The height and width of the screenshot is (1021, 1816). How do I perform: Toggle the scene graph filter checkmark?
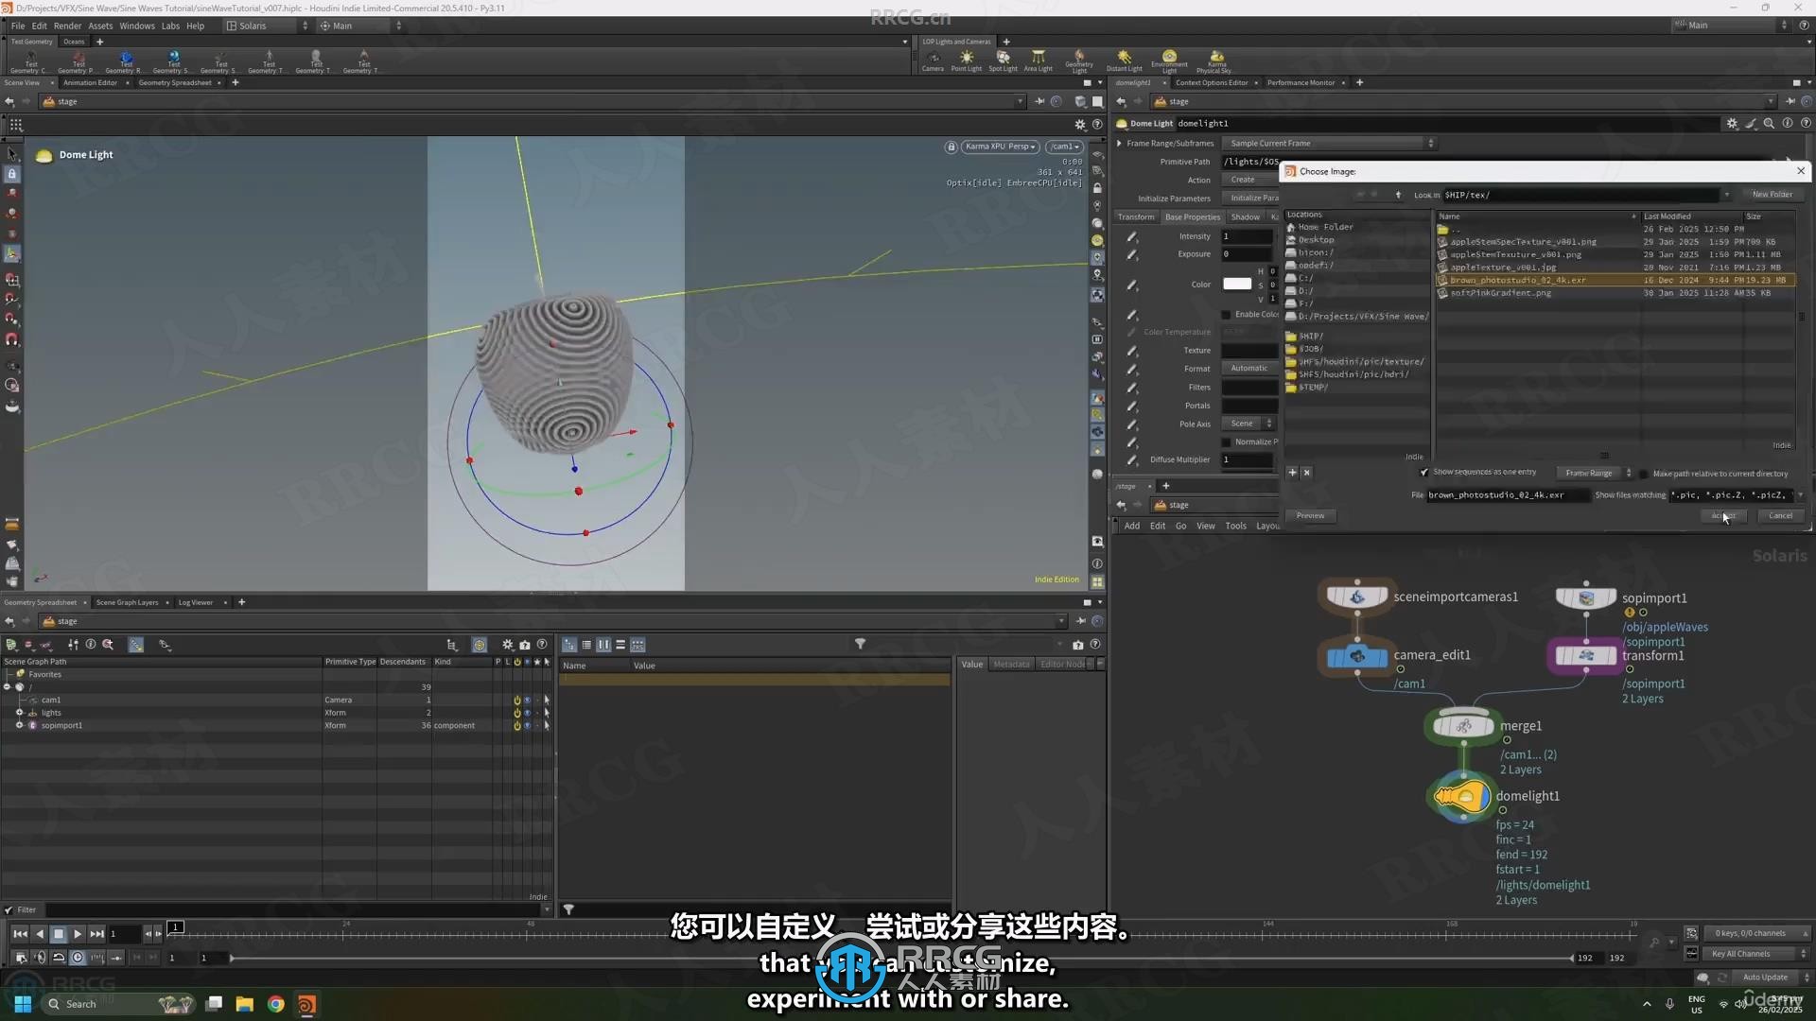pos(9,910)
